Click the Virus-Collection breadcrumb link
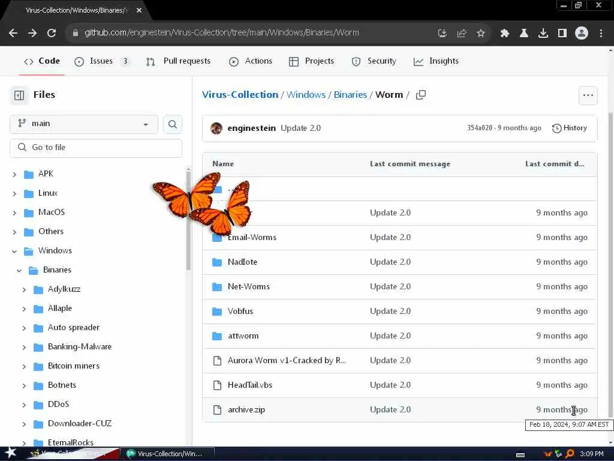Viewport: 614px width, 461px height. (240, 94)
